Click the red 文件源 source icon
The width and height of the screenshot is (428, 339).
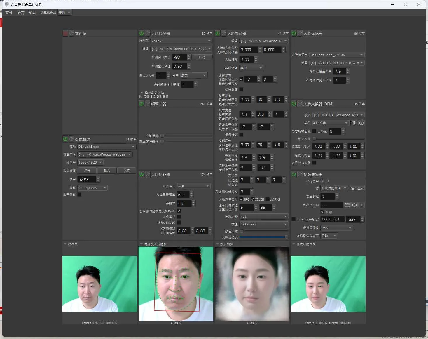[x=65, y=33]
